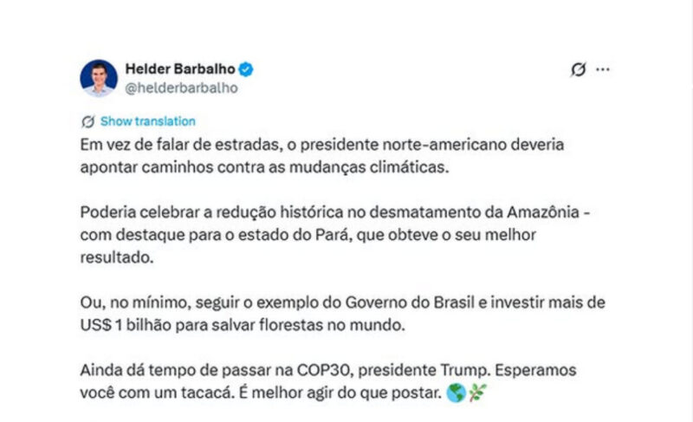Click Helder Barbalho's profile avatar
The width and height of the screenshot is (693, 422).
point(98,78)
